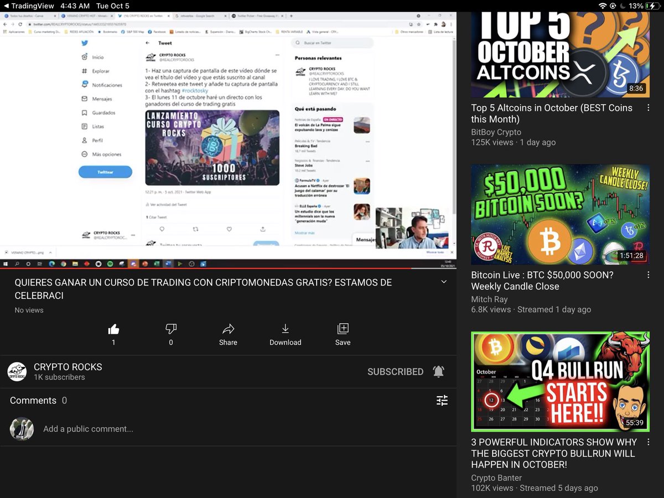Viewport: 664px width, 498px height.
Task: Click 'Crypto Banter' channel name
Action: coord(496,478)
